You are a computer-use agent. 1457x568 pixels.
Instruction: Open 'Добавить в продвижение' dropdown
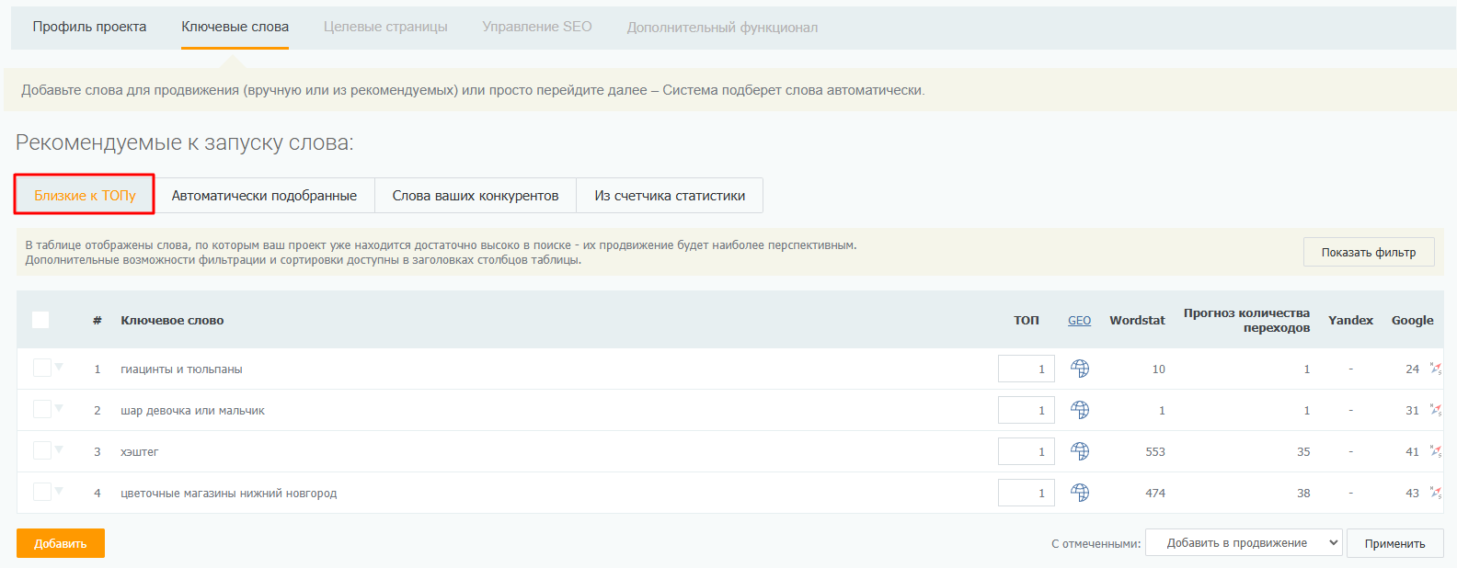[x=1244, y=543]
